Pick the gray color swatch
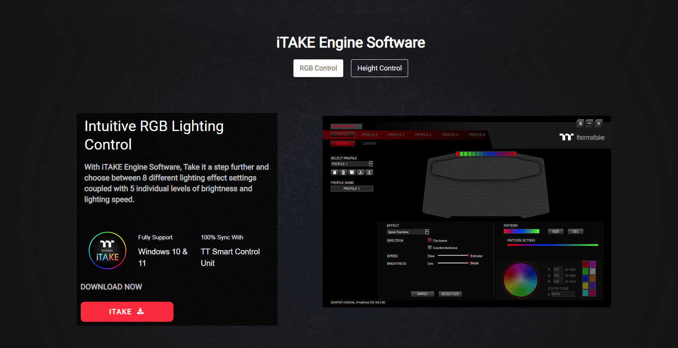The height and width of the screenshot is (348, 678). coord(593,271)
